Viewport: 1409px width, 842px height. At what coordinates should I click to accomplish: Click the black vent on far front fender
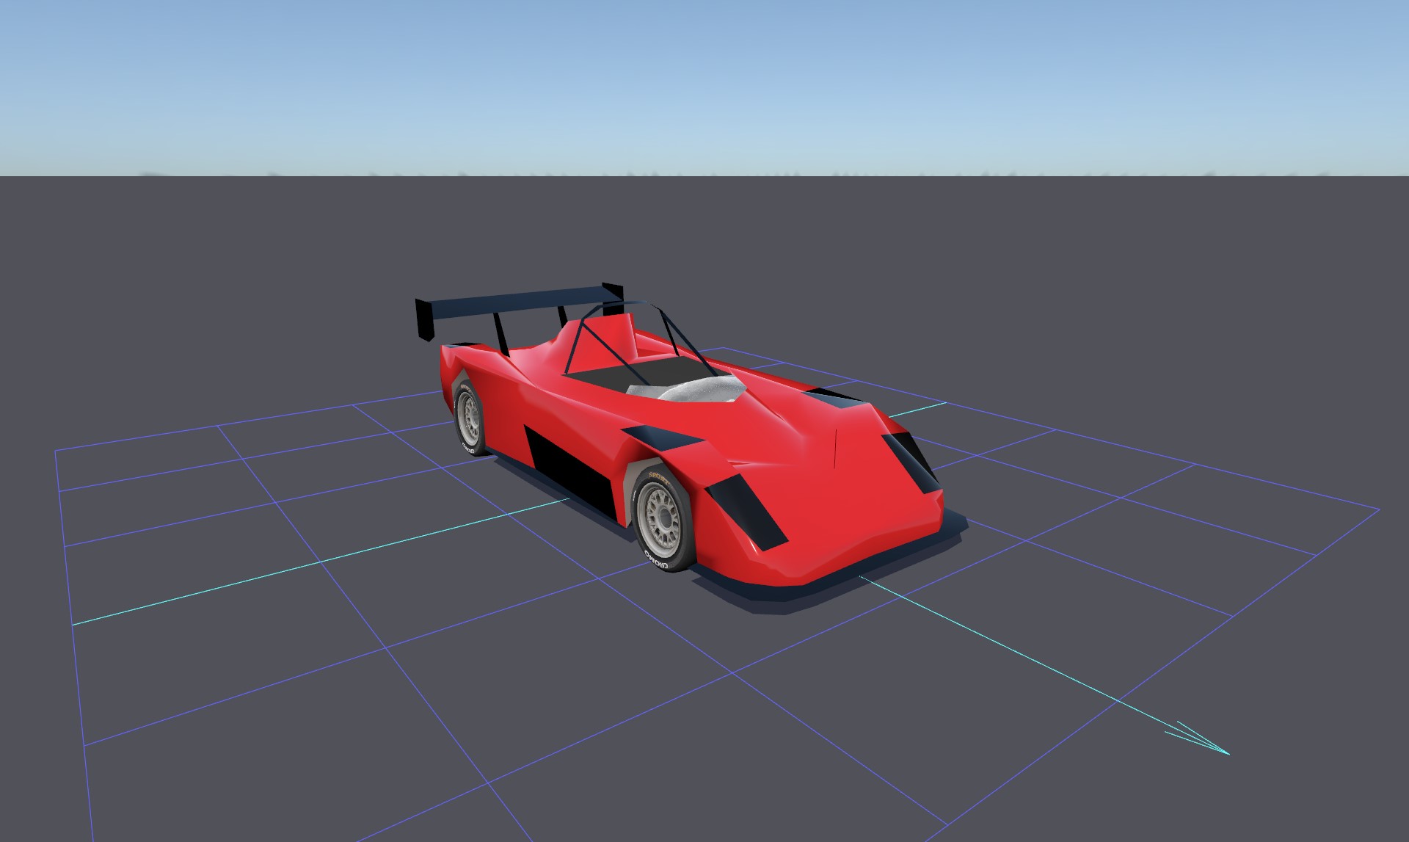coord(833,397)
